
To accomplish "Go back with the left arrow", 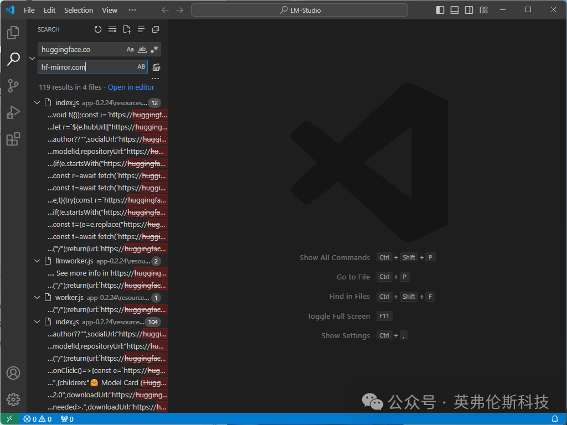I will (165, 10).
